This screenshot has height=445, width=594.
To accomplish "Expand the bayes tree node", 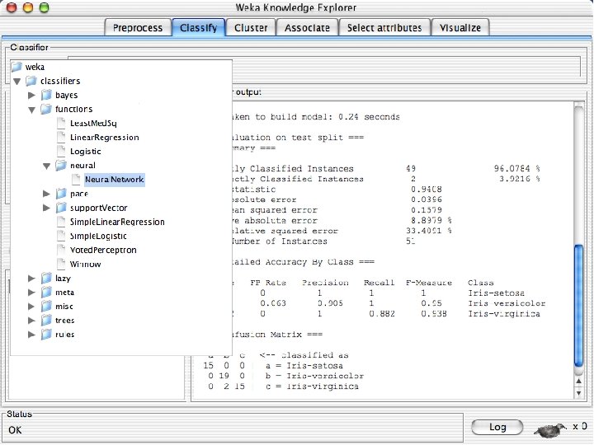I will [x=32, y=95].
